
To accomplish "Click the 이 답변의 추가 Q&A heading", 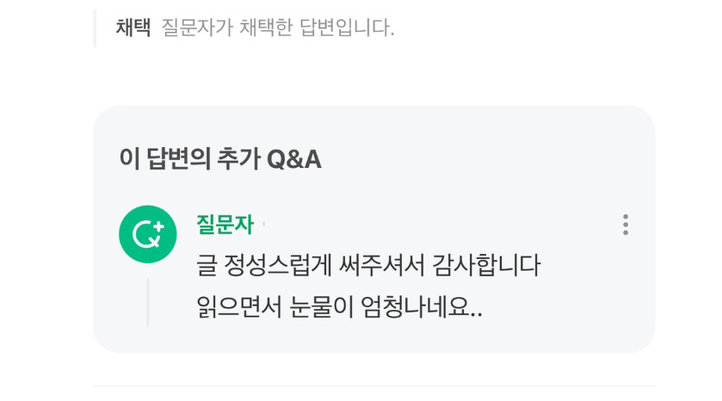I will coord(220,159).
